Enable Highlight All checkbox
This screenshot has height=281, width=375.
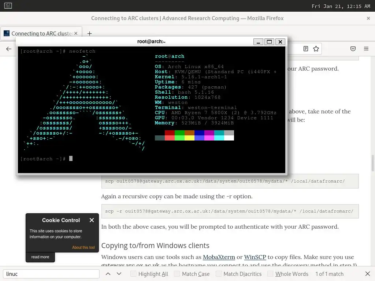(x=133, y=274)
